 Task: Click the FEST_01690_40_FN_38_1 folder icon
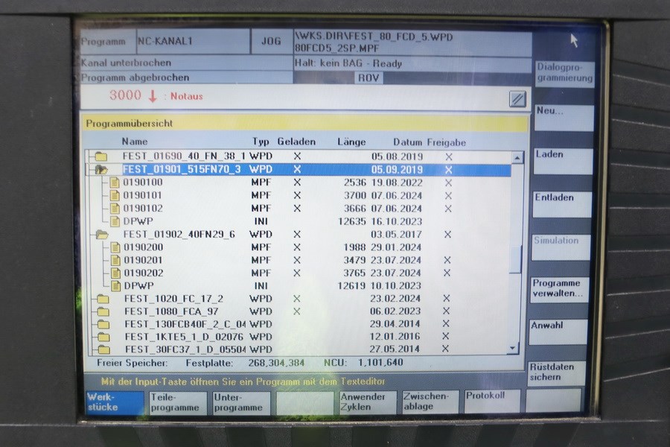point(100,156)
